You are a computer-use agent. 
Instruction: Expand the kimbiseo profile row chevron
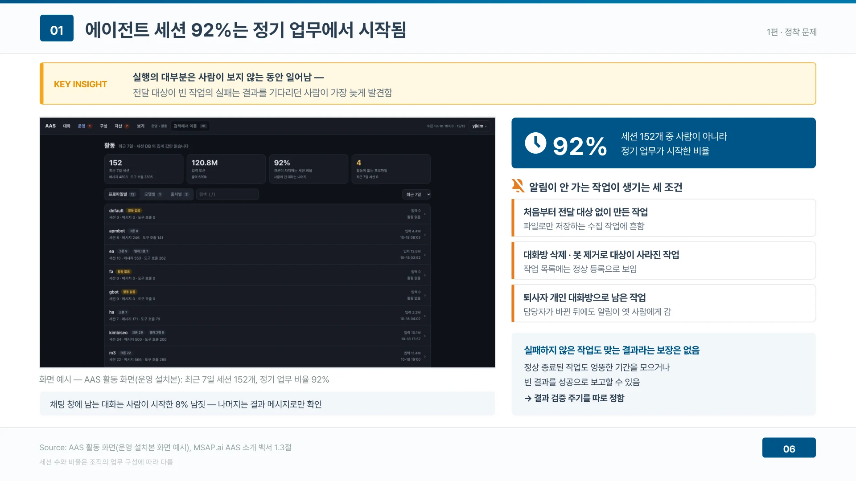click(425, 336)
